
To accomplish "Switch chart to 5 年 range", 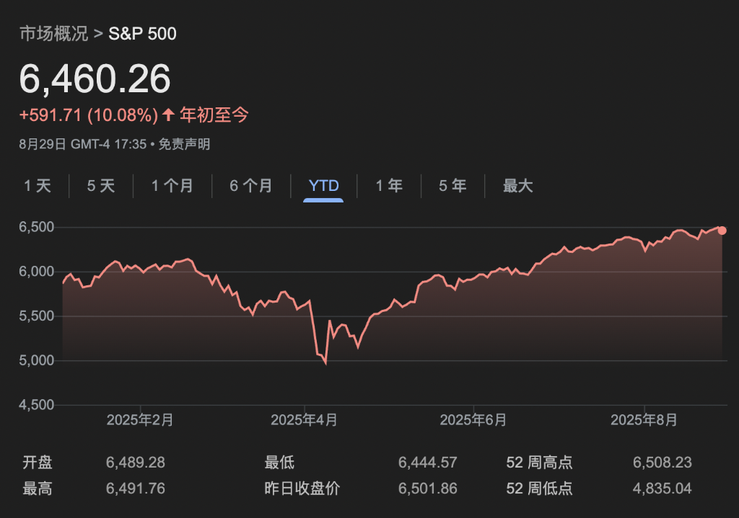I will pos(453,185).
